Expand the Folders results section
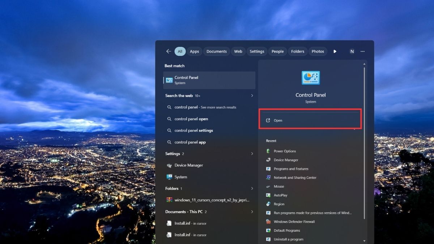Image resolution: width=434 pixels, height=244 pixels. pos(252,188)
